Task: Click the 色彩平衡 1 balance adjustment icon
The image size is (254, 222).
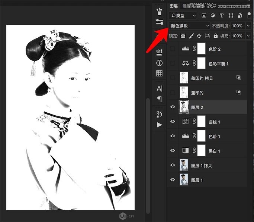Action: pos(186,63)
